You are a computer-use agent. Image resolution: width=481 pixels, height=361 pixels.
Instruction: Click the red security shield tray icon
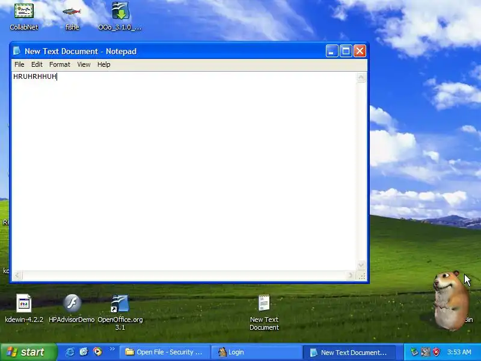[x=436, y=352]
